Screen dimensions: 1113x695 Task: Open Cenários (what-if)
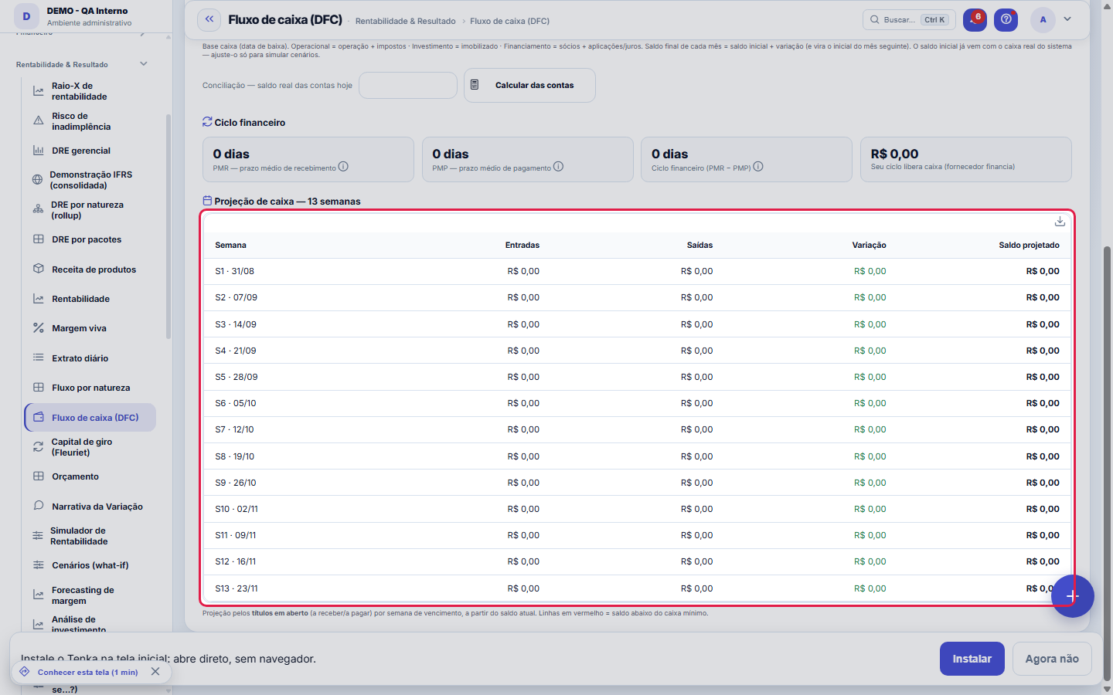coord(89,565)
